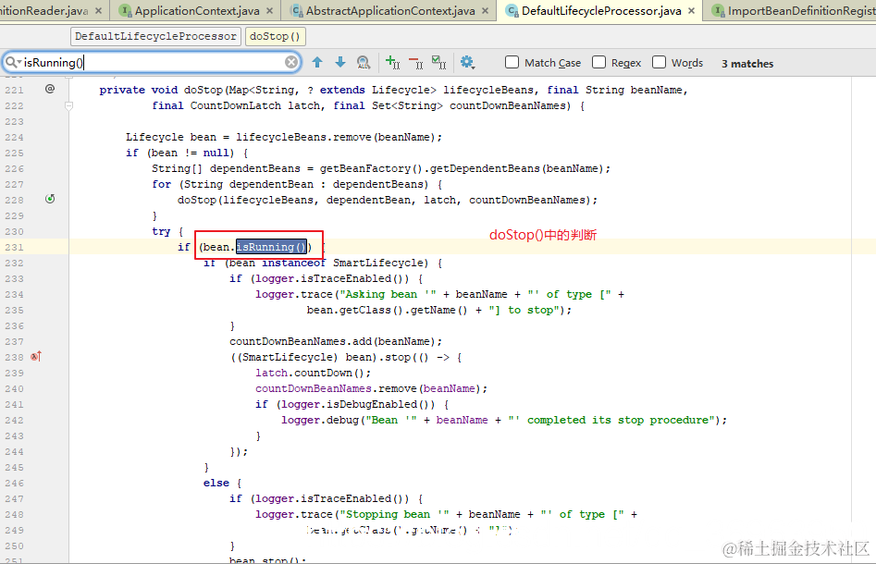The image size is (876, 564).
Task: Click lambda gutter icon on line 238
Action: (x=36, y=356)
